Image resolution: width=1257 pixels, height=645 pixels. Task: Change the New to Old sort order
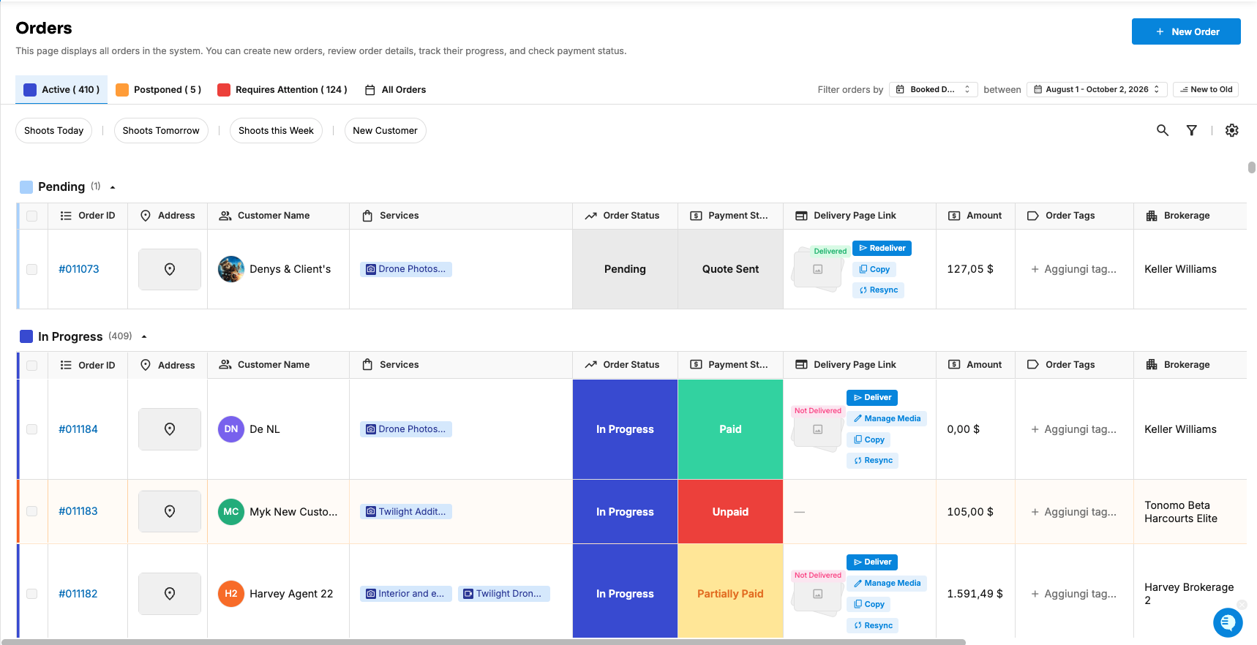(1206, 89)
